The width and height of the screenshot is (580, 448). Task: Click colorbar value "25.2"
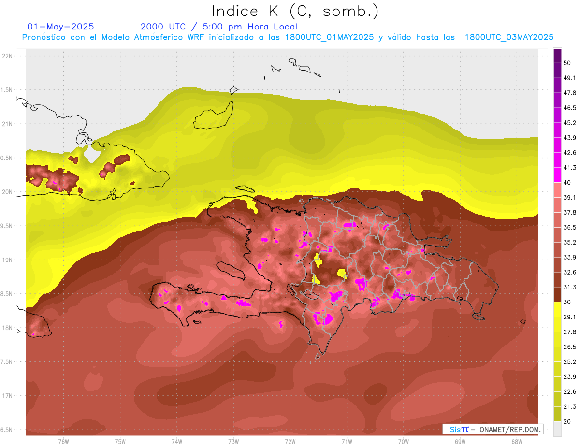(x=569, y=361)
